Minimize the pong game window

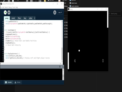coord(98,9)
